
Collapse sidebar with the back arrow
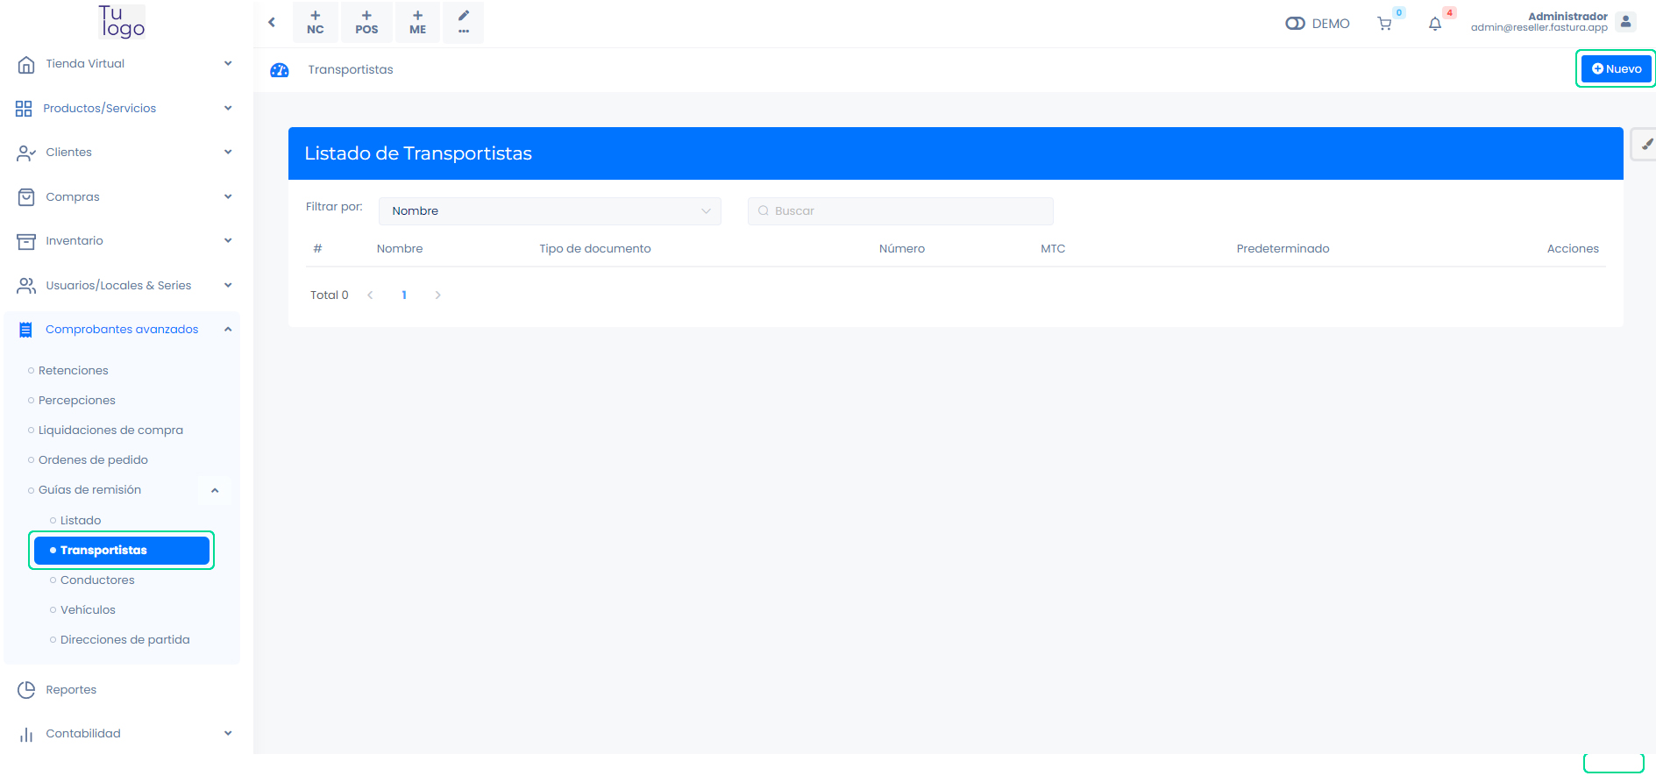click(x=272, y=22)
